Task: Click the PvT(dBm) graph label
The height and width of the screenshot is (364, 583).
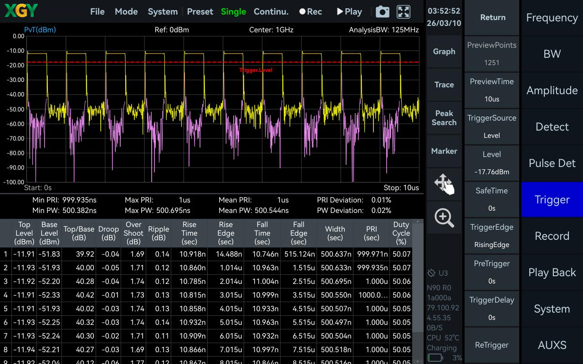Action: coord(40,30)
